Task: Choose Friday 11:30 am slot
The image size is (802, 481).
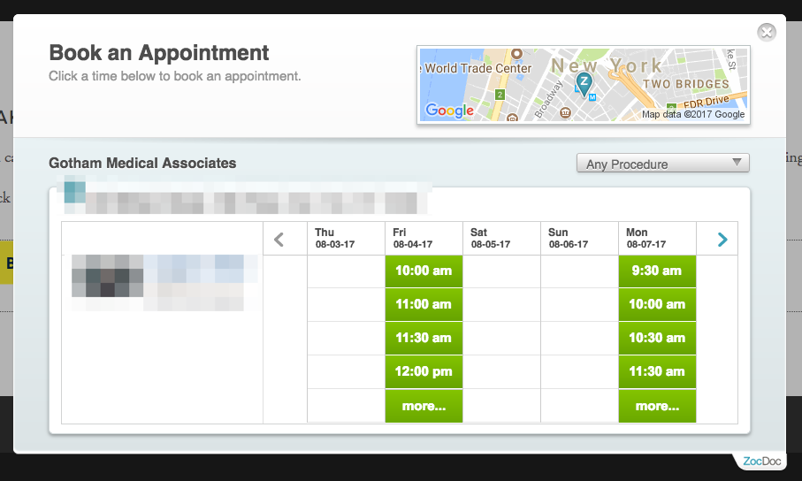Action: click(x=424, y=338)
